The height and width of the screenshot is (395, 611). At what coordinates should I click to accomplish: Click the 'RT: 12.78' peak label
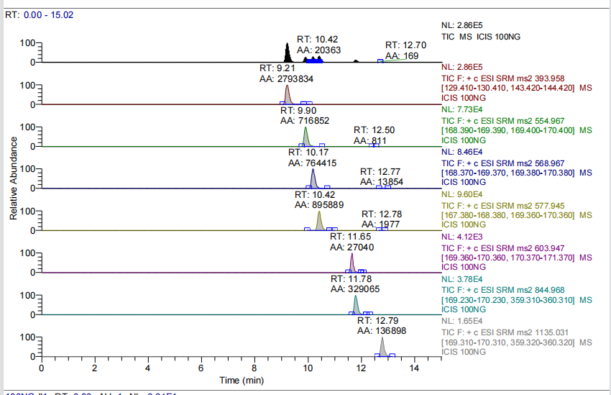[382, 214]
